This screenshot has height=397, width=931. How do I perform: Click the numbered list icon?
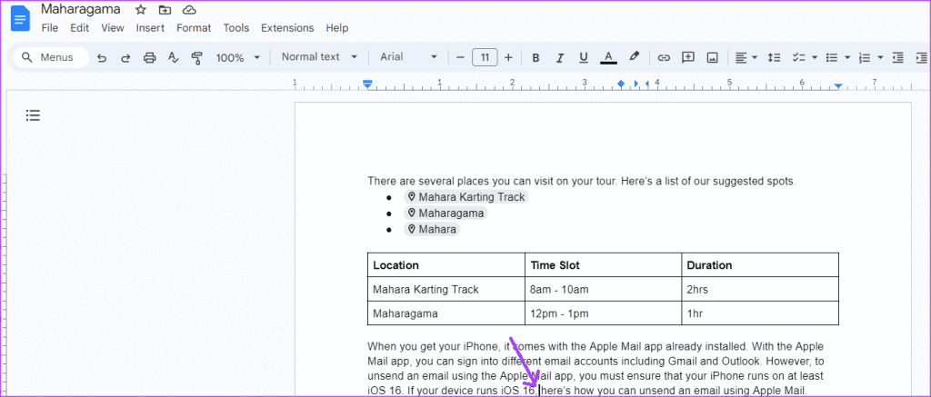pos(865,57)
